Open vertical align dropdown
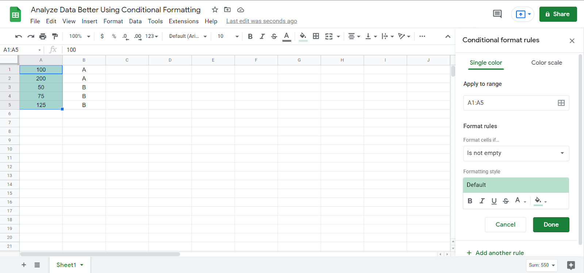 [x=371, y=36]
